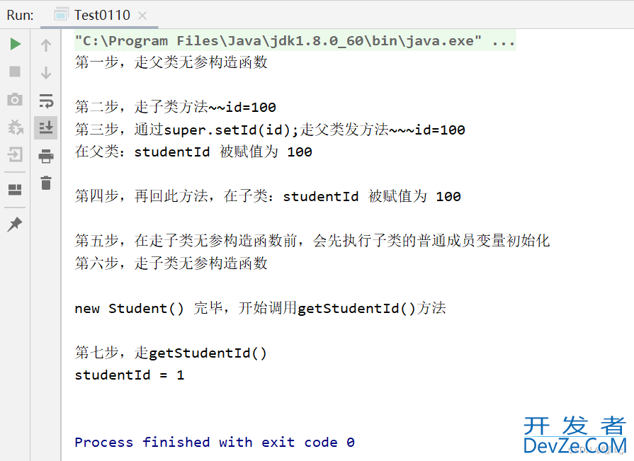Click the Stop process square icon
Viewport: 634px width, 461px height.
pos(15,72)
